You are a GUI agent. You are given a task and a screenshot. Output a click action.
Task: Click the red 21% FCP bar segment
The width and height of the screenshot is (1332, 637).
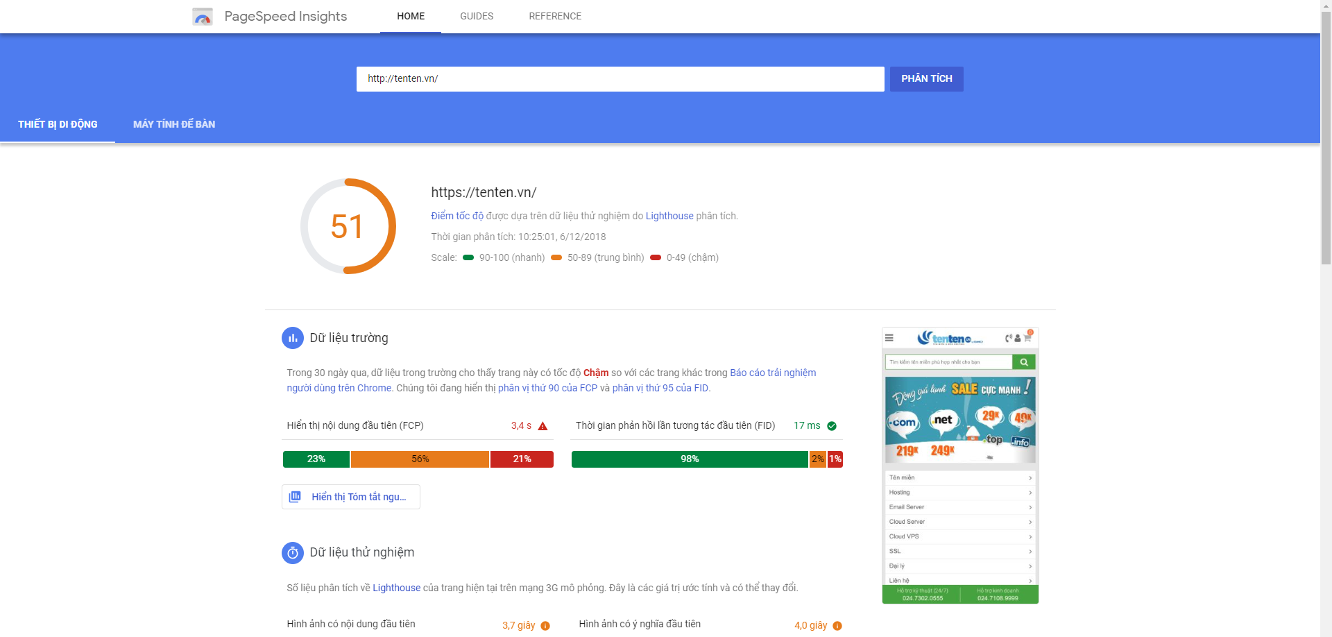click(x=522, y=459)
